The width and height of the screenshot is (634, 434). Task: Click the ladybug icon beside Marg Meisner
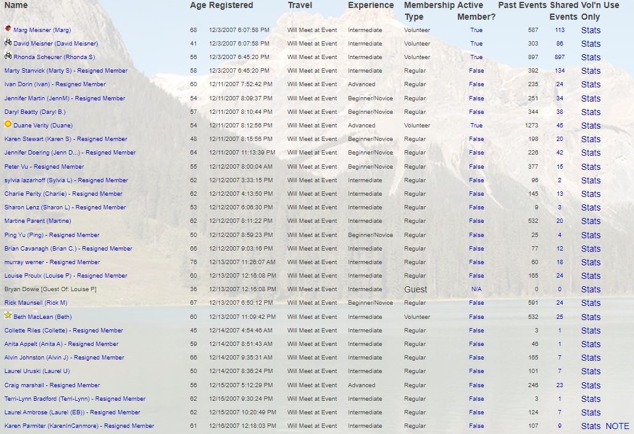click(x=8, y=29)
